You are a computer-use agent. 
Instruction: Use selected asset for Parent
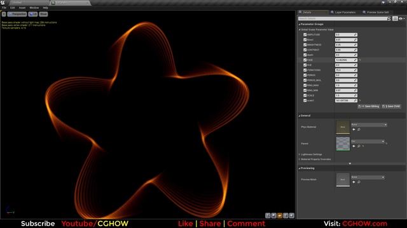click(354, 146)
